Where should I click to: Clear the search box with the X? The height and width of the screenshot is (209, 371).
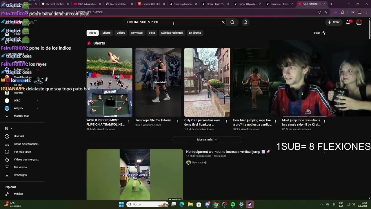pyautogui.click(x=223, y=22)
